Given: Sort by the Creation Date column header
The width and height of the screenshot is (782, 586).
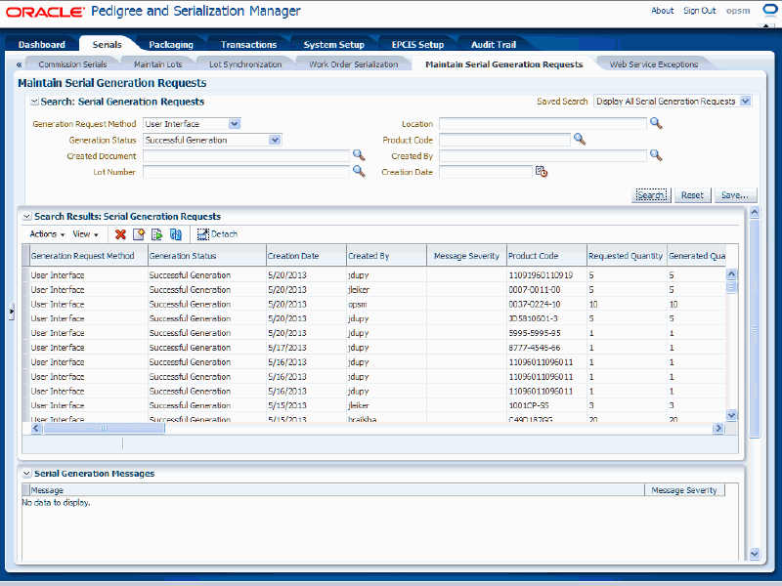Looking at the screenshot, I should tap(306, 256).
